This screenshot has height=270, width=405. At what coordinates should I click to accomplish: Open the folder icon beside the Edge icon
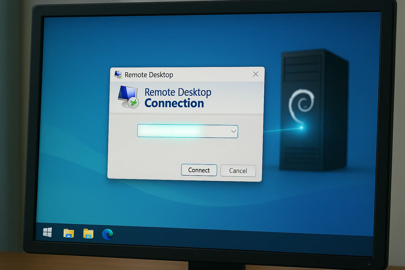(88, 234)
